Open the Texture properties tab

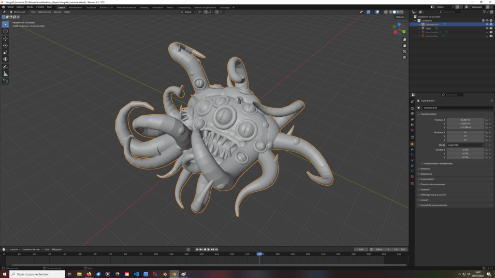click(x=412, y=183)
